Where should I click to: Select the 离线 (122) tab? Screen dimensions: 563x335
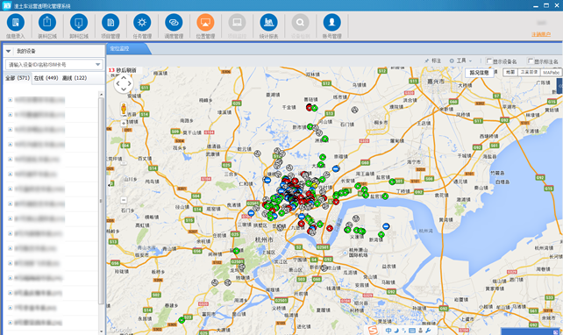(75, 78)
